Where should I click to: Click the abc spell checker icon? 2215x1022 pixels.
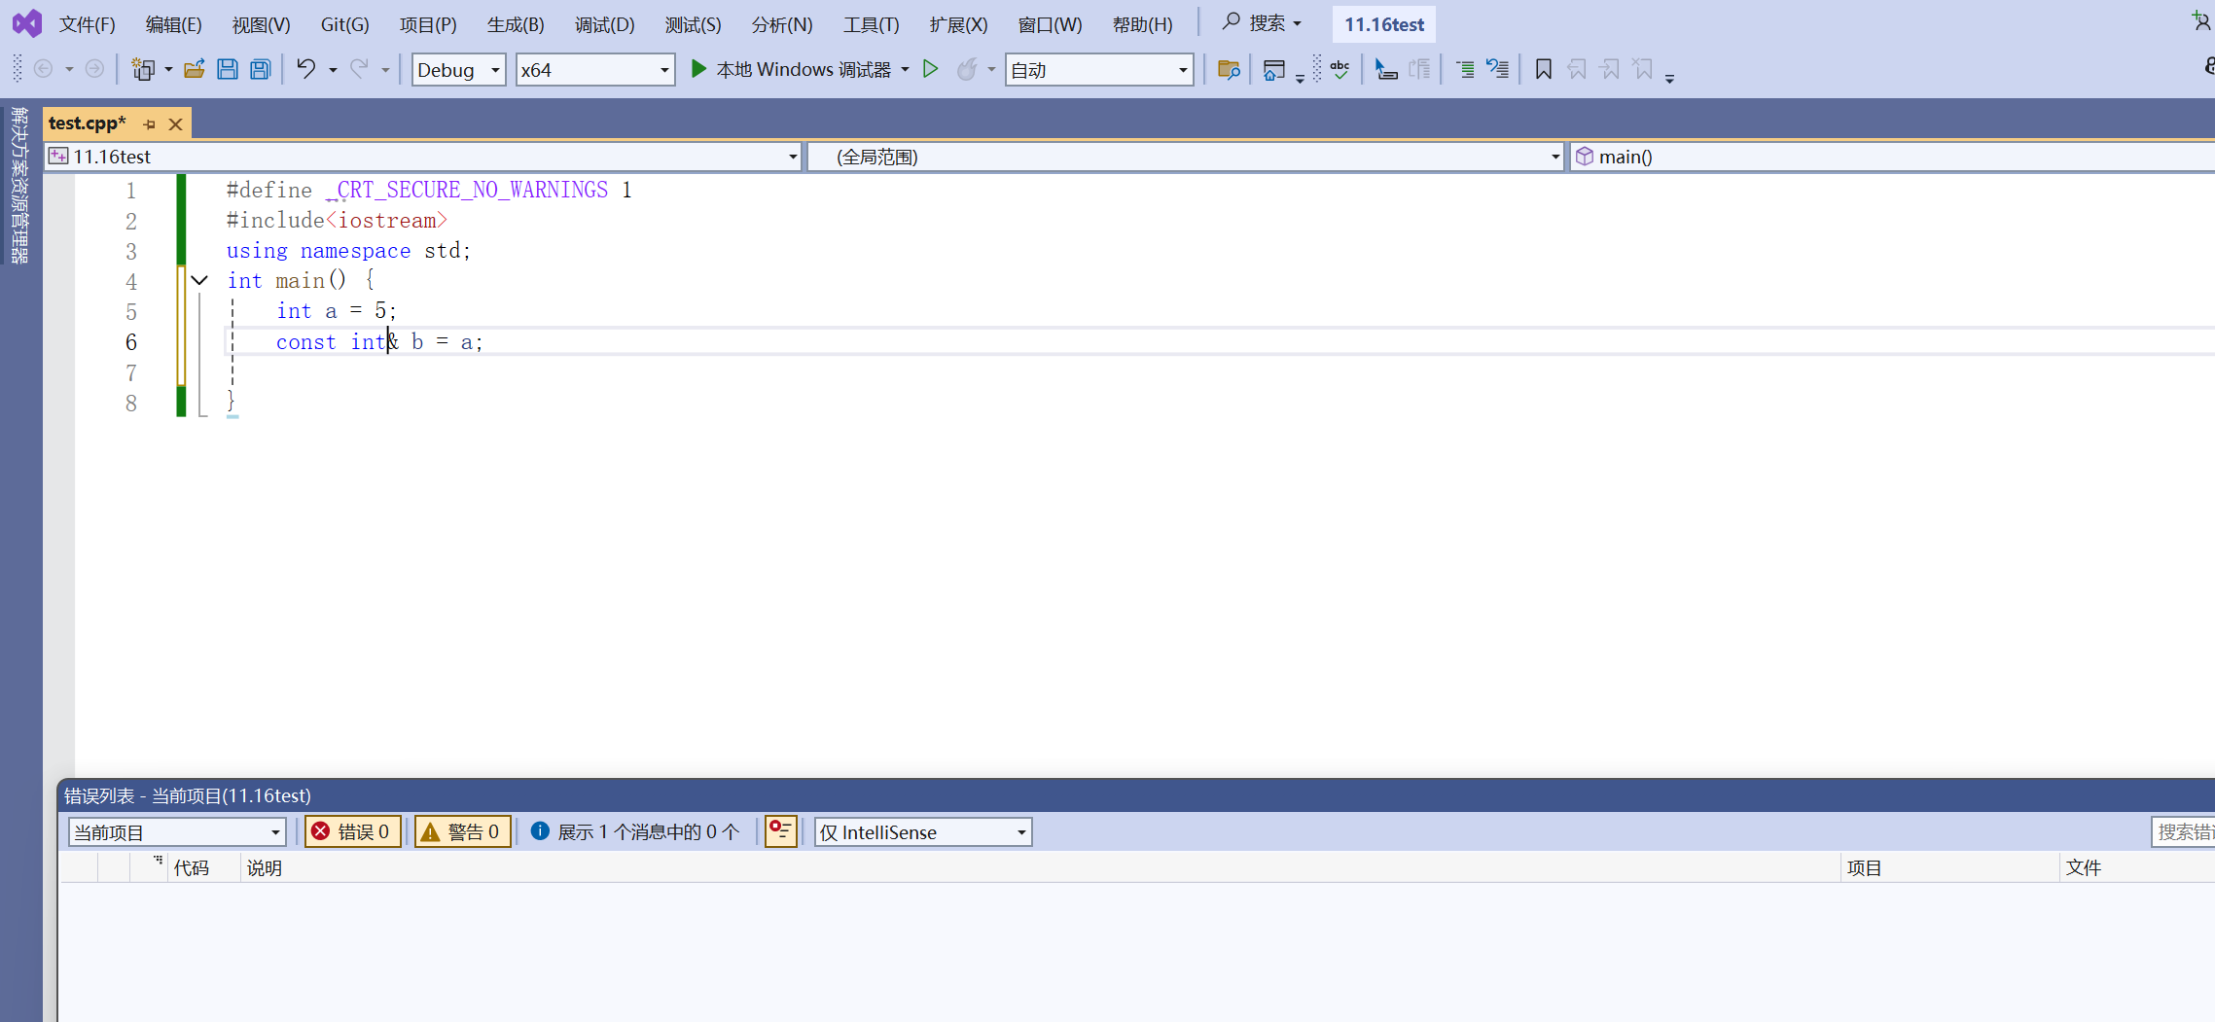[1340, 69]
